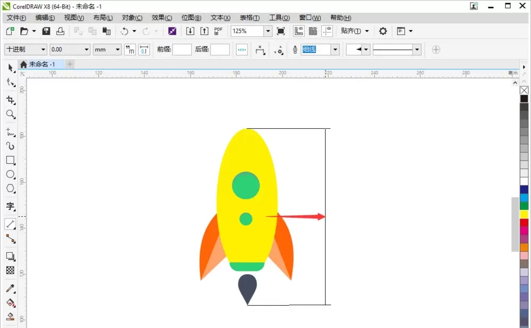Open the 文件 menu
This screenshot has width=531, height=328.
(x=16, y=17)
